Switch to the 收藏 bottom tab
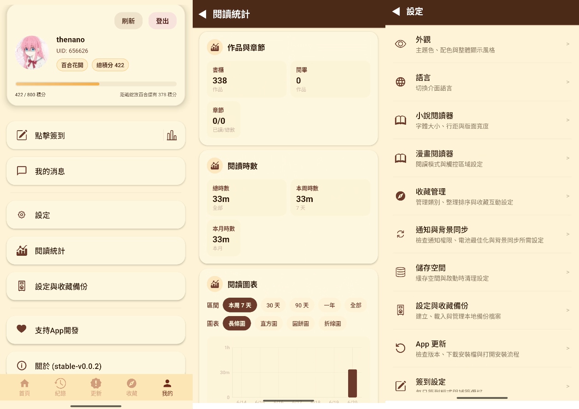This screenshot has width=579, height=409. click(132, 387)
